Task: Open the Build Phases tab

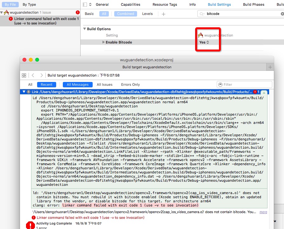Action: [254, 4]
